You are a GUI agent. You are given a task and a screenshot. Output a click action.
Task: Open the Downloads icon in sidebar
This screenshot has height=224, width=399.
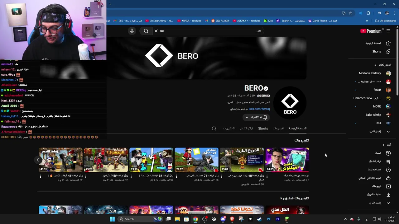point(388,195)
